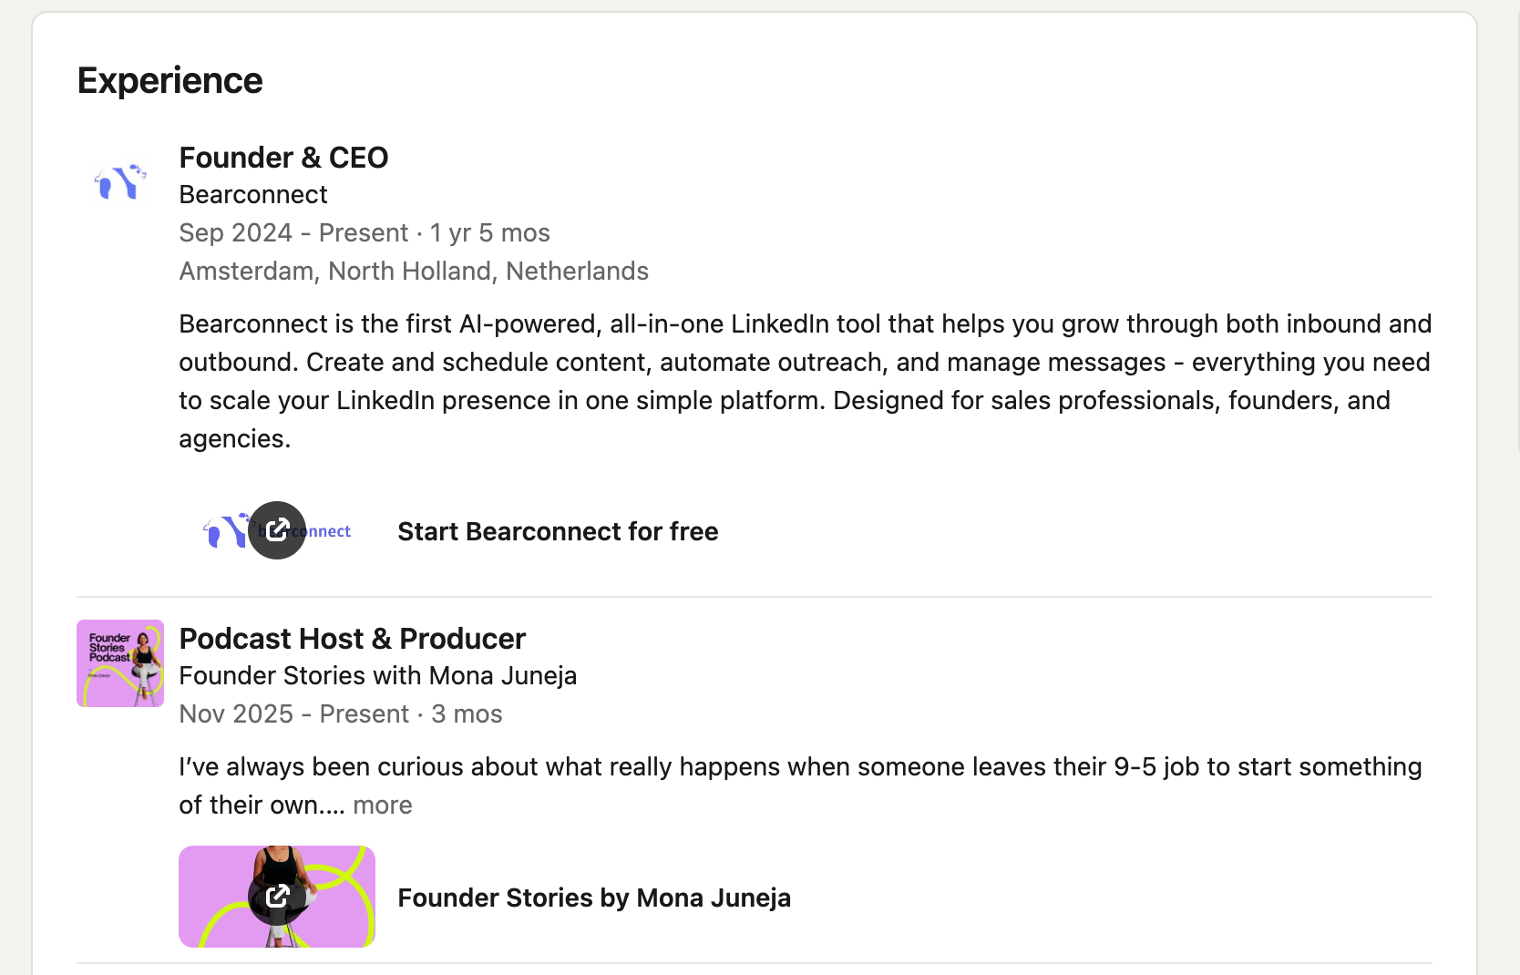Click the paw logo in Bearconnect media preview
1520x975 pixels.
225,531
